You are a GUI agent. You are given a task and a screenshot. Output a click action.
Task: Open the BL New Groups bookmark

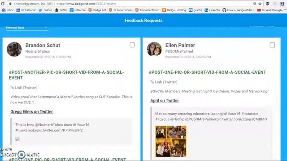coord(121,10)
